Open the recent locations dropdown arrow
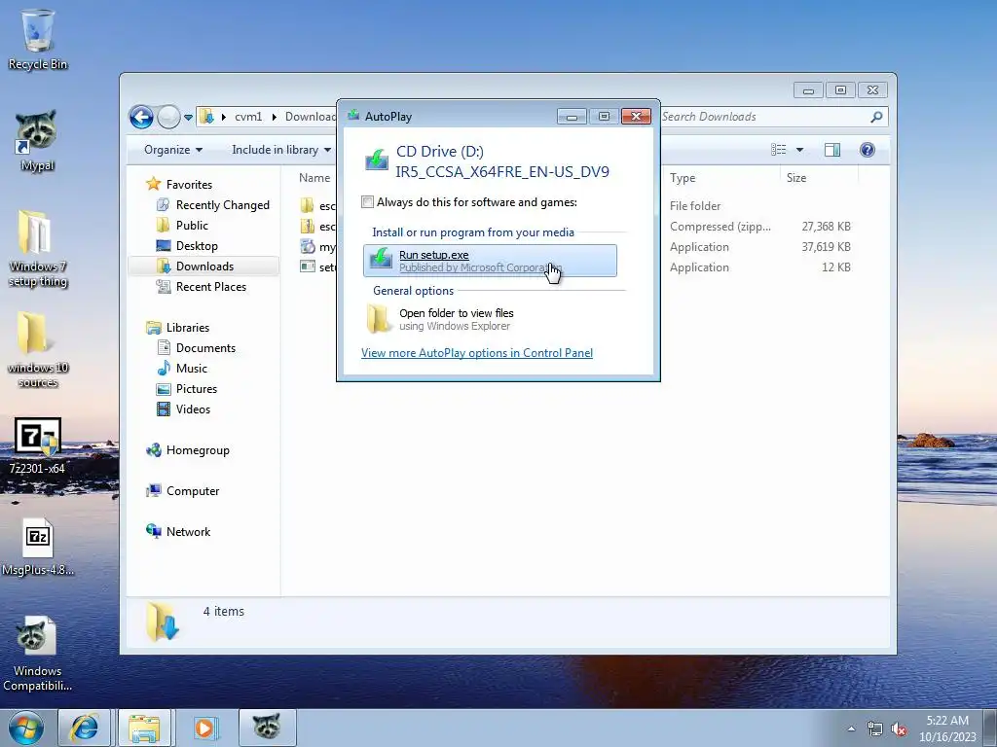Viewport: 997px width, 747px height. [188, 118]
